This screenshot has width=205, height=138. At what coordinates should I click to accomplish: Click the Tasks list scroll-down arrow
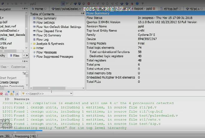coord(27,85)
